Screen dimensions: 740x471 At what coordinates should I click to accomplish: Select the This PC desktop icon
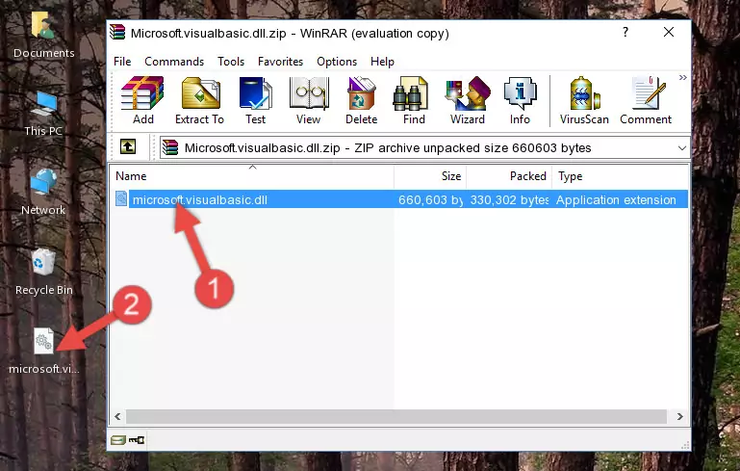43,114
